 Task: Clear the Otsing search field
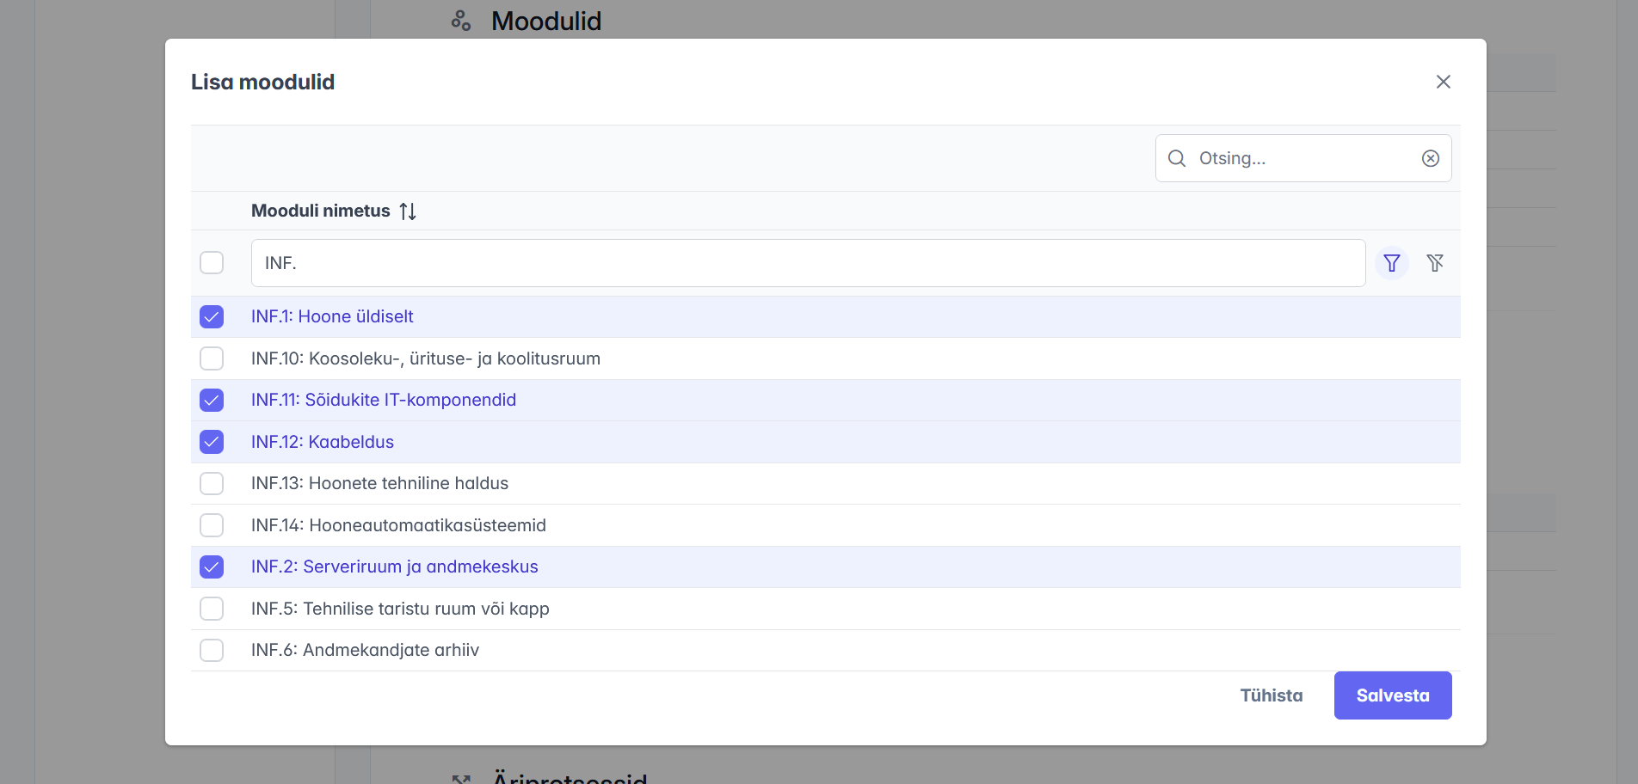pos(1430,158)
